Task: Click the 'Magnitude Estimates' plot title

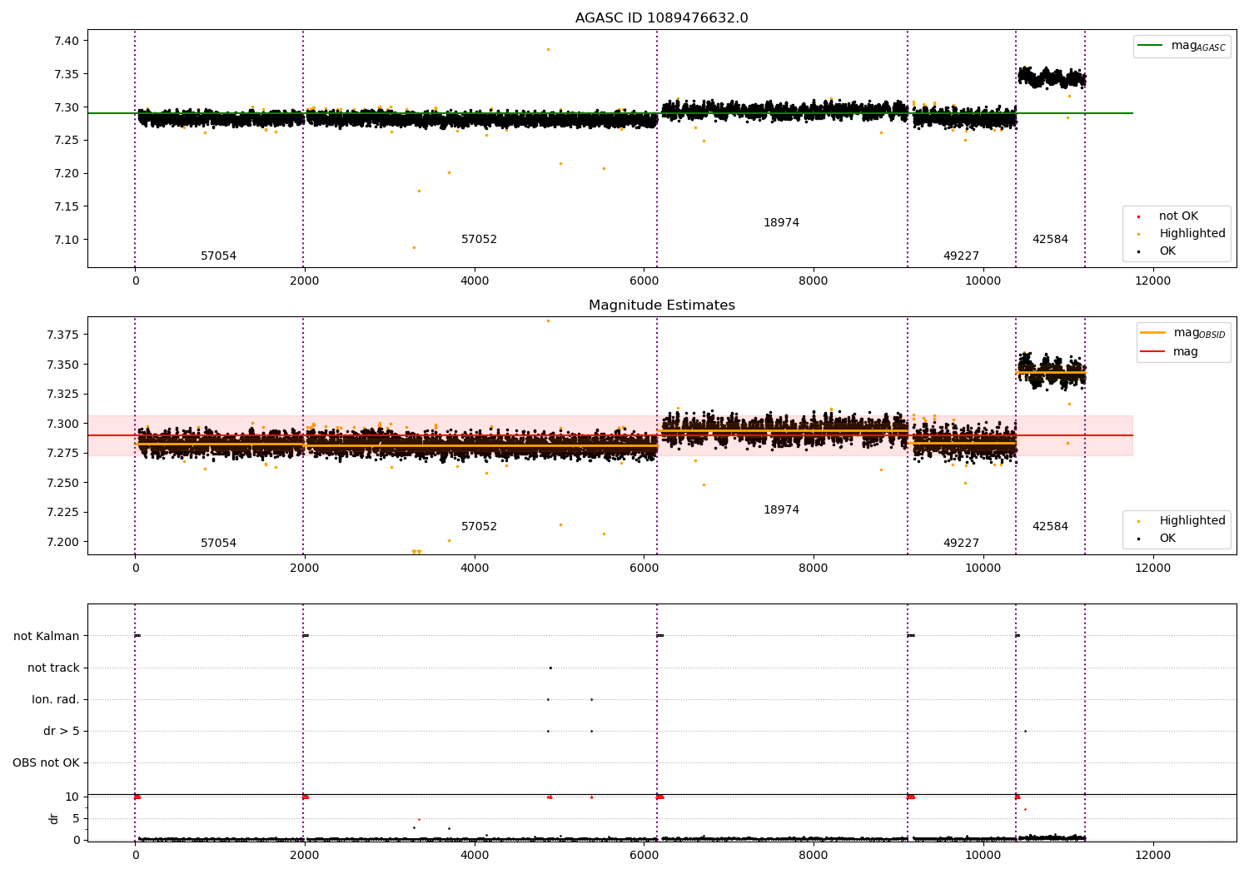Action: pos(661,305)
